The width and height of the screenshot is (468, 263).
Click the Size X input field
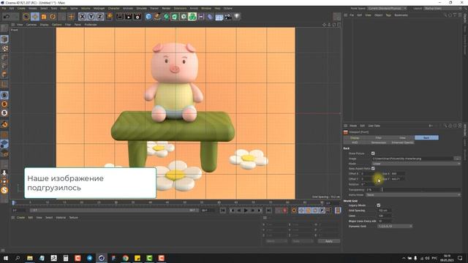click(397, 174)
